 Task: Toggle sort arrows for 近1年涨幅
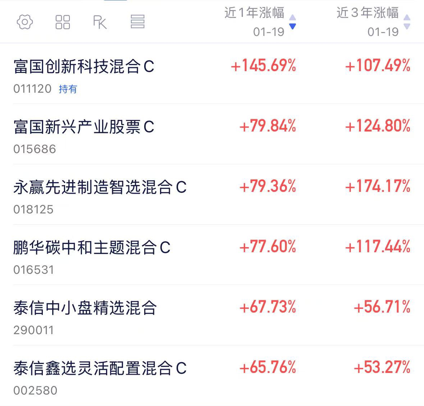point(293,22)
